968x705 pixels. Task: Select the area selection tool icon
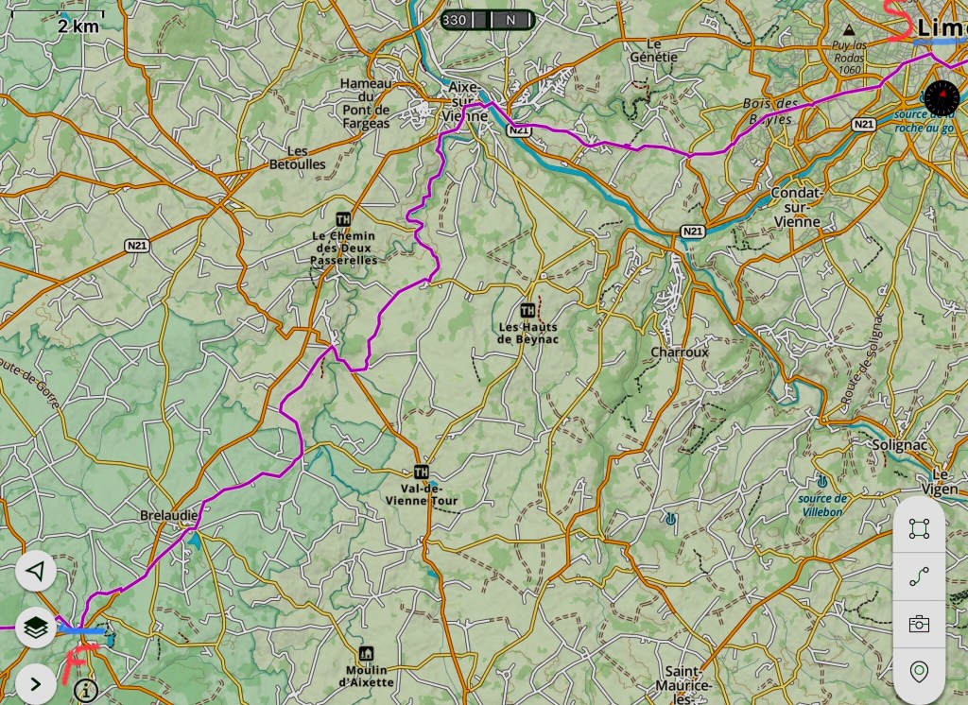[x=919, y=528]
